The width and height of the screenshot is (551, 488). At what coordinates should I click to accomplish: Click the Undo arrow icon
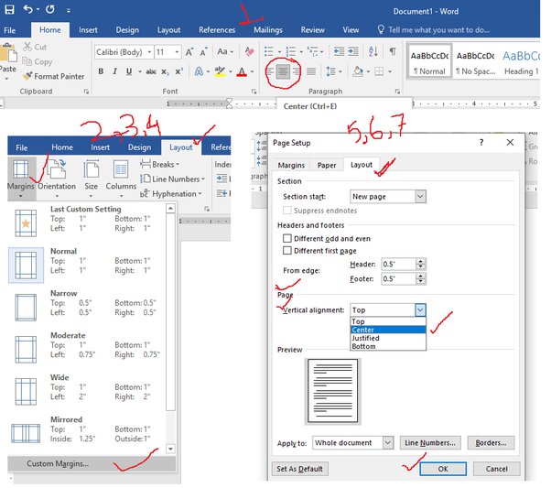(28, 9)
